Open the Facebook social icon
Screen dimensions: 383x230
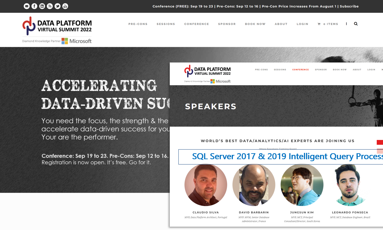point(34,6)
